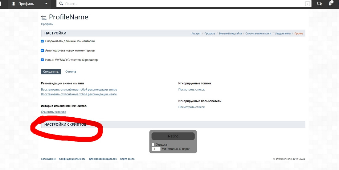Disable 'Новый WYSIWYG текстовый редактор' checkbox
339x170 pixels.
pos(43,60)
